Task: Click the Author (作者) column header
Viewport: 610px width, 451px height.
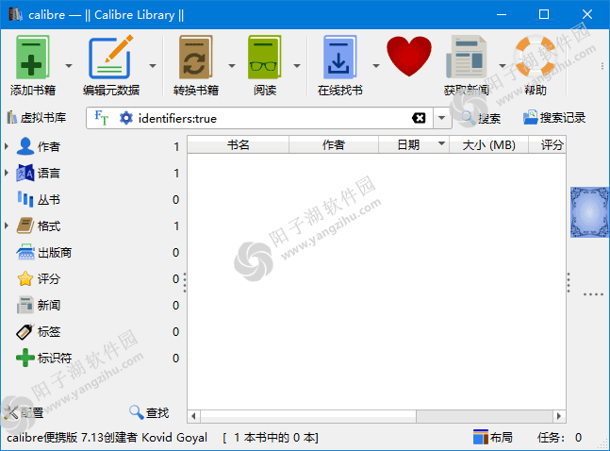Action: click(334, 145)
